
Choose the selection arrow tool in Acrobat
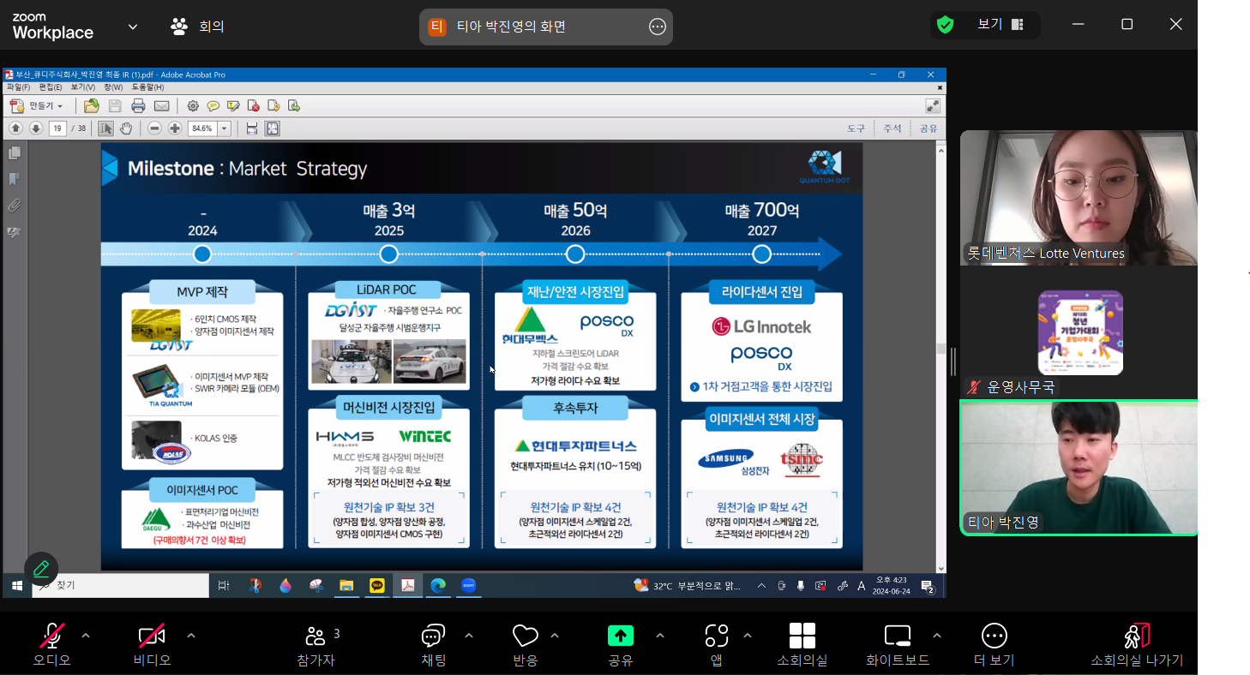coord(105,128)
